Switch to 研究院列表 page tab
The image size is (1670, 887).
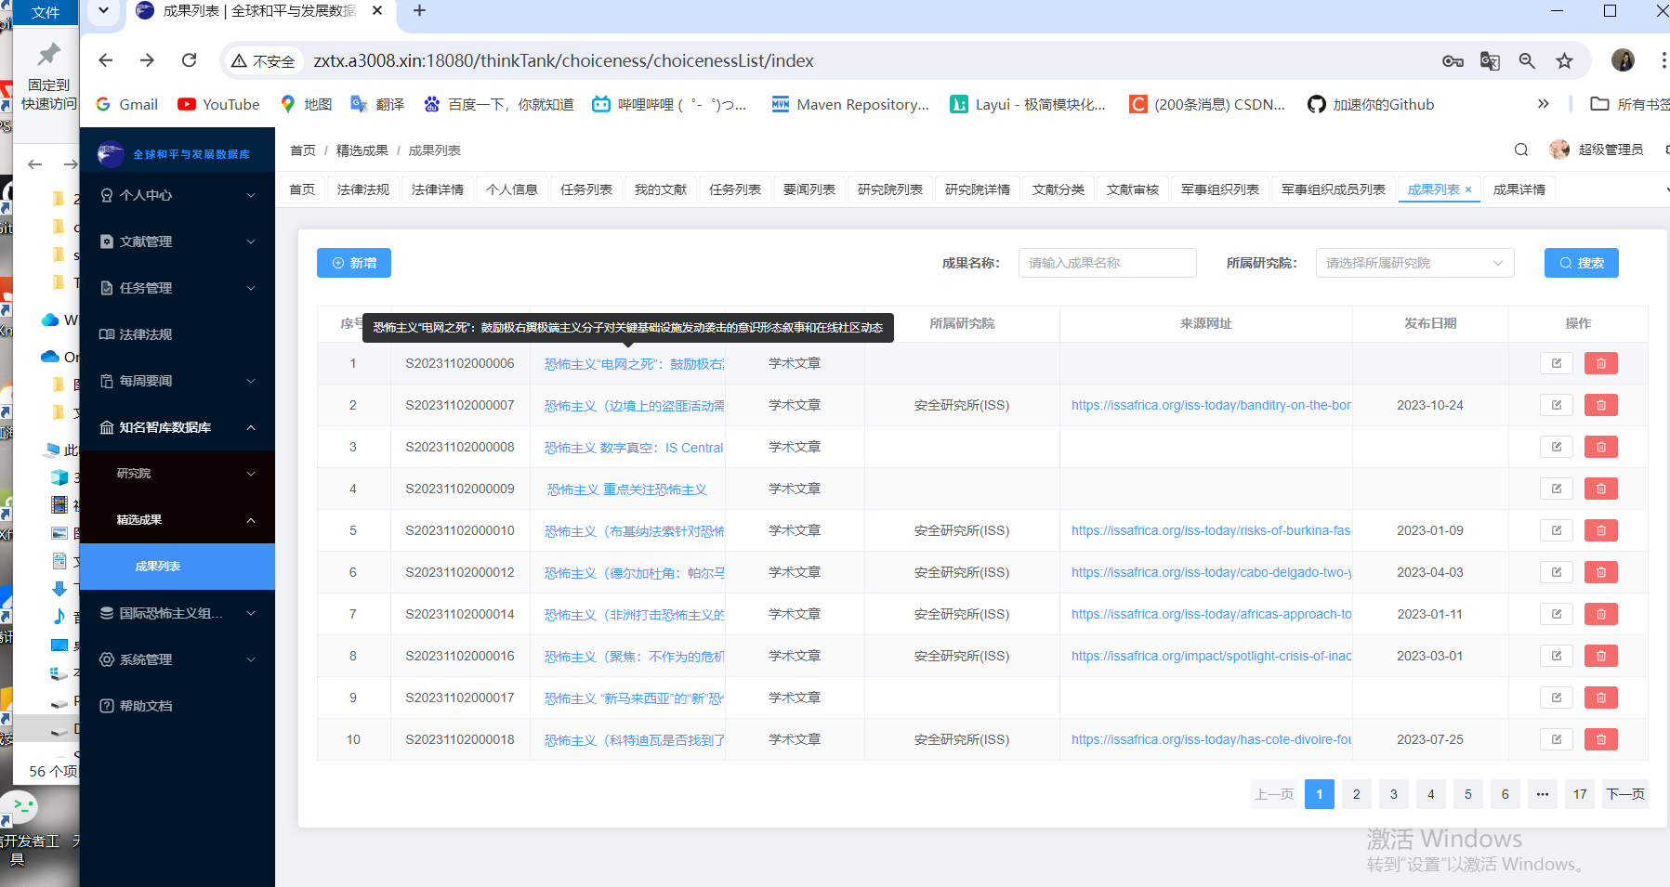(890, 189)
